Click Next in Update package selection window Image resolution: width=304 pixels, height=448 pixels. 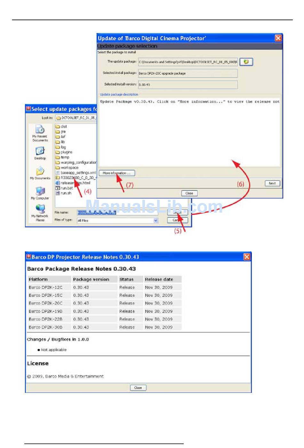pyautogui.click(x=272, y=183)
